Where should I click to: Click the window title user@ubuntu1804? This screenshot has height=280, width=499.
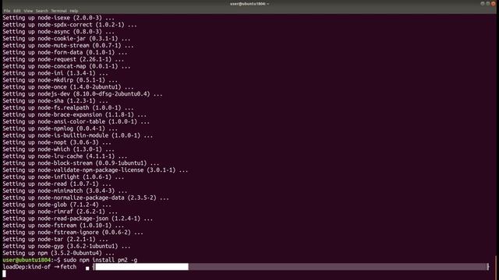pos(249,4)
